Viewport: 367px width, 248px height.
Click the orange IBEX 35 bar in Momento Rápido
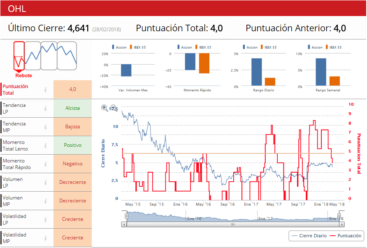pos(204,63)
